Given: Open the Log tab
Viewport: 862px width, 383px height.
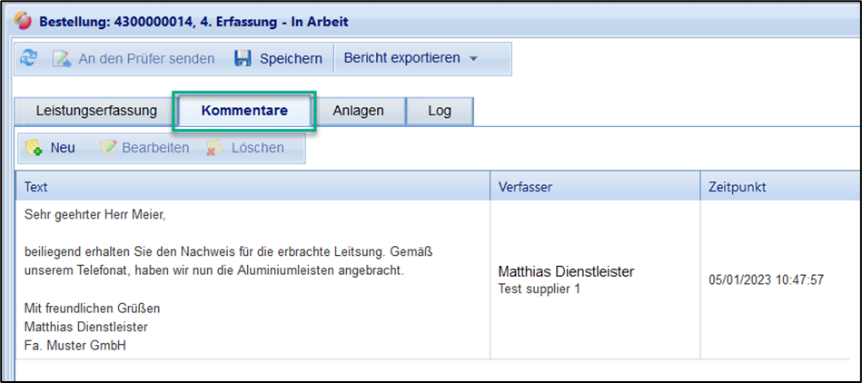Looking at the screenshot, I should (x=439, y=111).
